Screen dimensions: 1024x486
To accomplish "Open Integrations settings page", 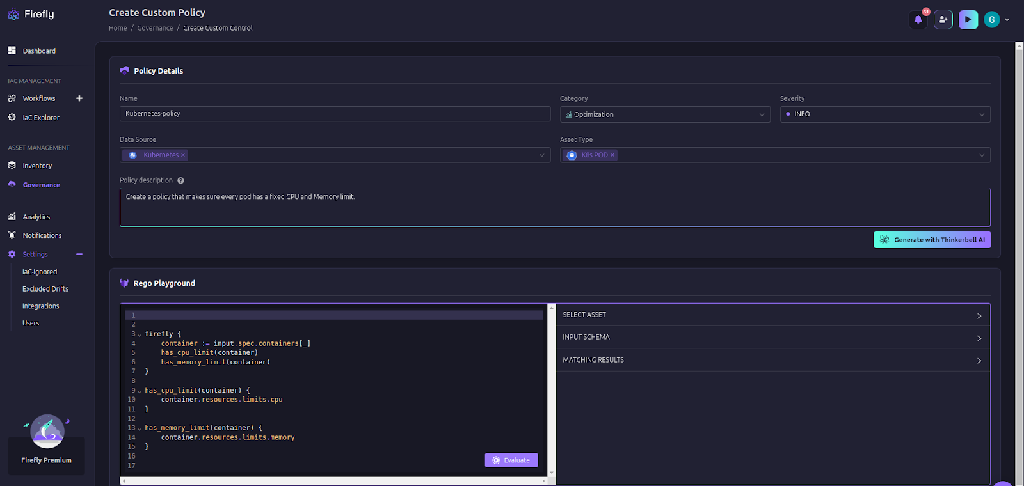I will click(41, 306).
